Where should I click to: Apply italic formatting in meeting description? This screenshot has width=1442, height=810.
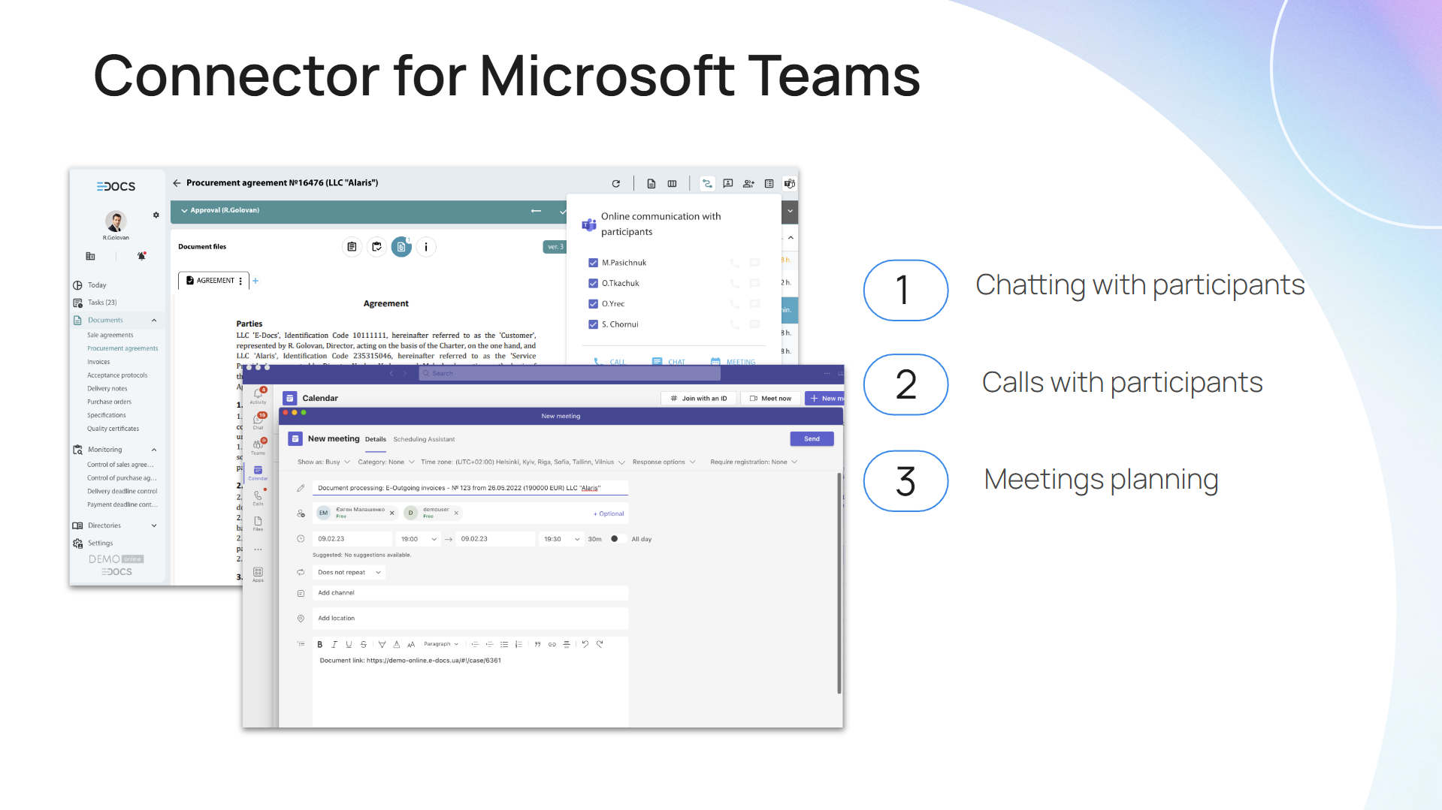tap(334, 644)
